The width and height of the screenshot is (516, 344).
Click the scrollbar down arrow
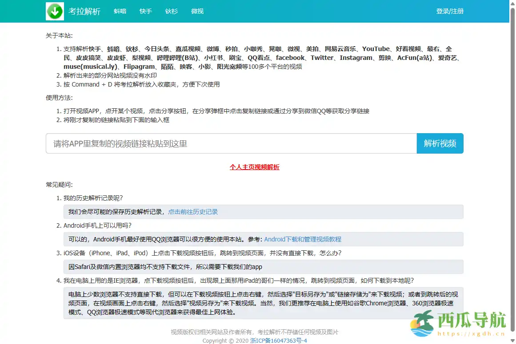click(512, 341)
